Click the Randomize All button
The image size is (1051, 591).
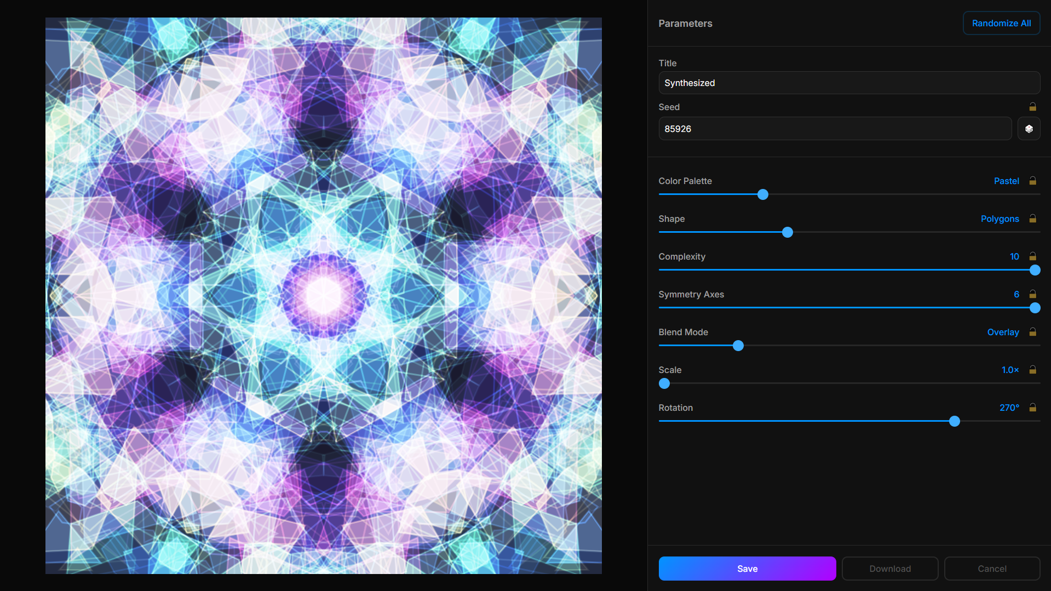[x=1001, y=23]
